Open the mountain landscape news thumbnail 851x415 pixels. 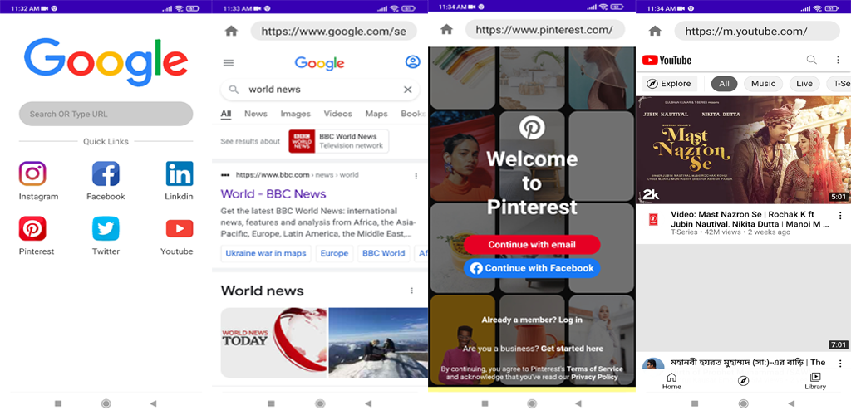point(378,343)
